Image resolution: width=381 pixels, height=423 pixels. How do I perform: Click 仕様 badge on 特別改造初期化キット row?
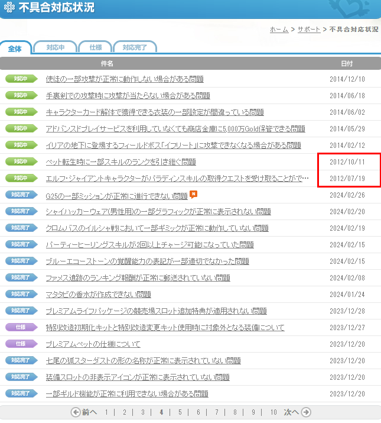tap(21, 327)
